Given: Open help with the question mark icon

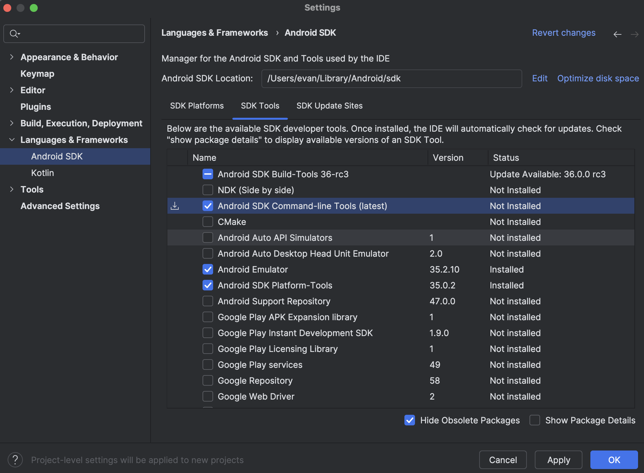Looking at the screenshot, I should click(15, 460).
